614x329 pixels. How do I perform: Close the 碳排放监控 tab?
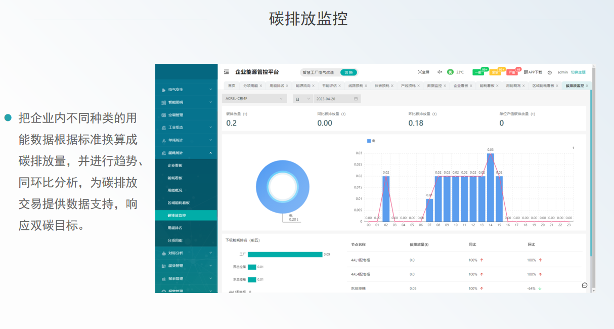587,86
